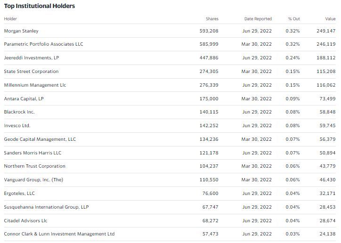Screen dimensions: 341x243
Task: Click Connor Clark & Lunn Investment Management
Action: pos(59,234)
